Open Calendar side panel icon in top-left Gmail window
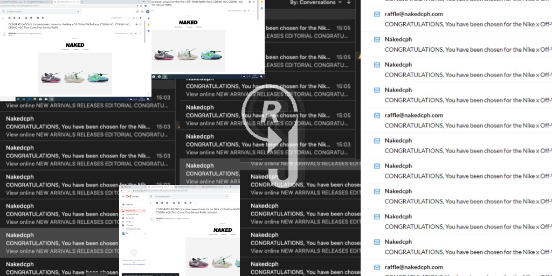 coord(149,18)
